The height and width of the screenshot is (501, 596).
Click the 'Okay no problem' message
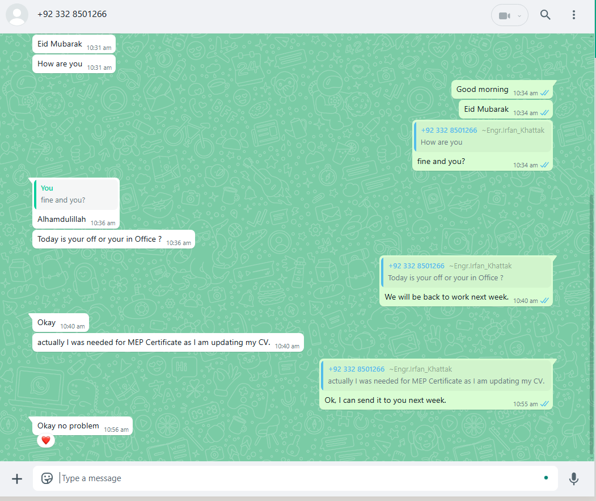pyautogui.click(x=82, y=426)
